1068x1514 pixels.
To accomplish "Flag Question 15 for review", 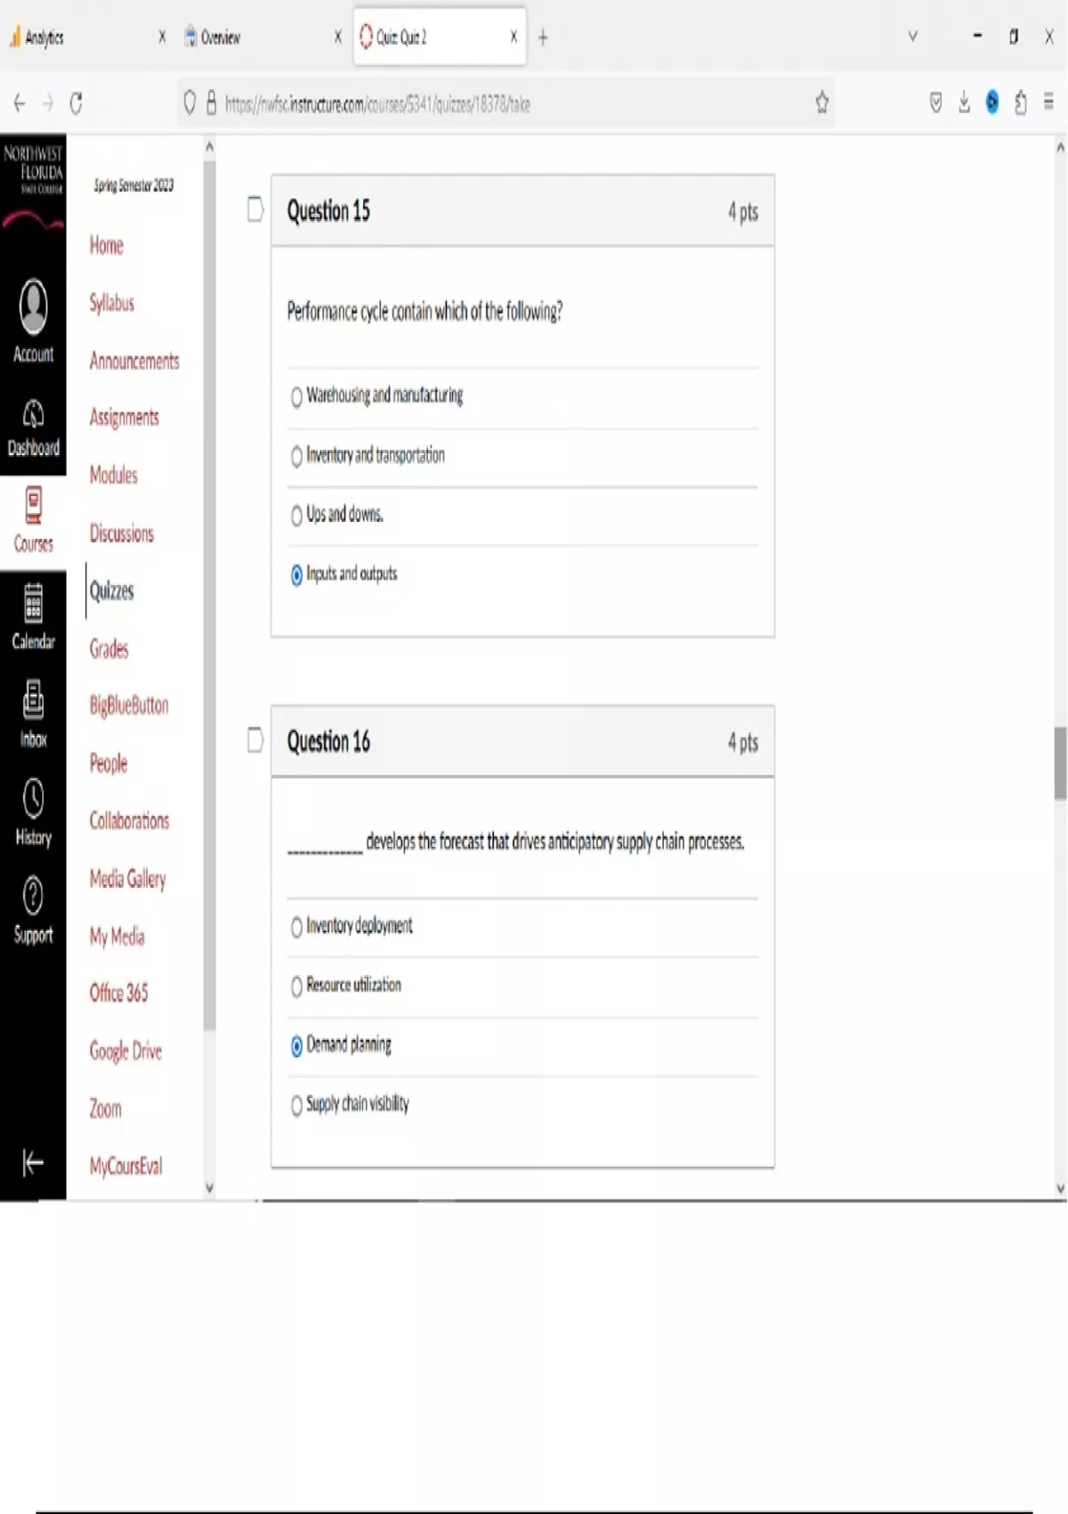I will [255, 209].
